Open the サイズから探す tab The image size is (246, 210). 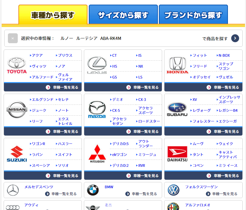[x=123, y=15]
